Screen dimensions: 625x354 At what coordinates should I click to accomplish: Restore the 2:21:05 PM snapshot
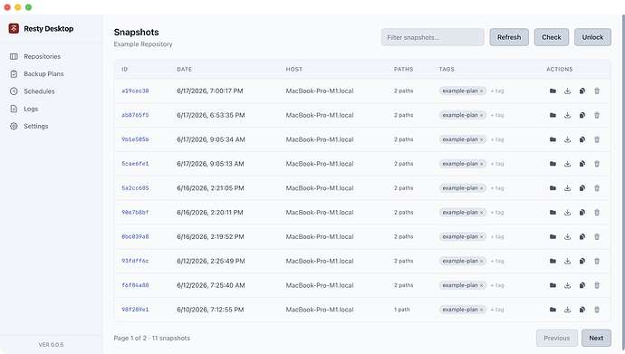568,188
